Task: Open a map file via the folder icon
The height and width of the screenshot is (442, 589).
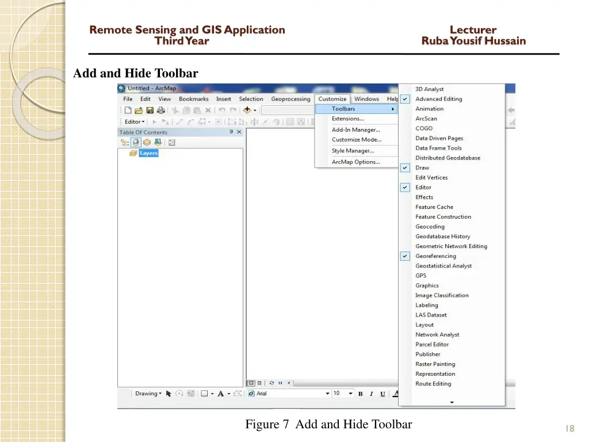Action: click(x=139, y=110)
